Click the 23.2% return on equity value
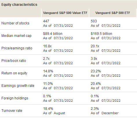The image size is (137, 120). 96,71
